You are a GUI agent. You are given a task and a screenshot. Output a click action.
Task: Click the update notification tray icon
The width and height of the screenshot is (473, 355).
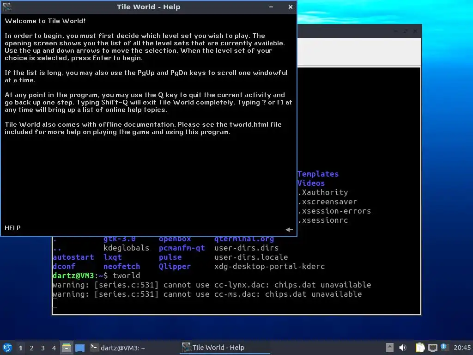[444, 347]
